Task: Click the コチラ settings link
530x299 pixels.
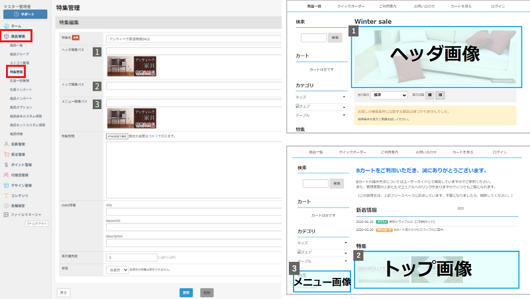Action: point(152,136)
